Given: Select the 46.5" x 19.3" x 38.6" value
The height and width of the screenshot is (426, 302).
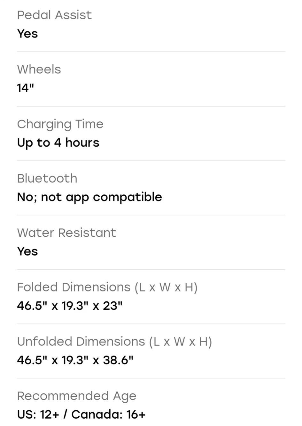Looking at the screenshot, I should tap(75, 360).
